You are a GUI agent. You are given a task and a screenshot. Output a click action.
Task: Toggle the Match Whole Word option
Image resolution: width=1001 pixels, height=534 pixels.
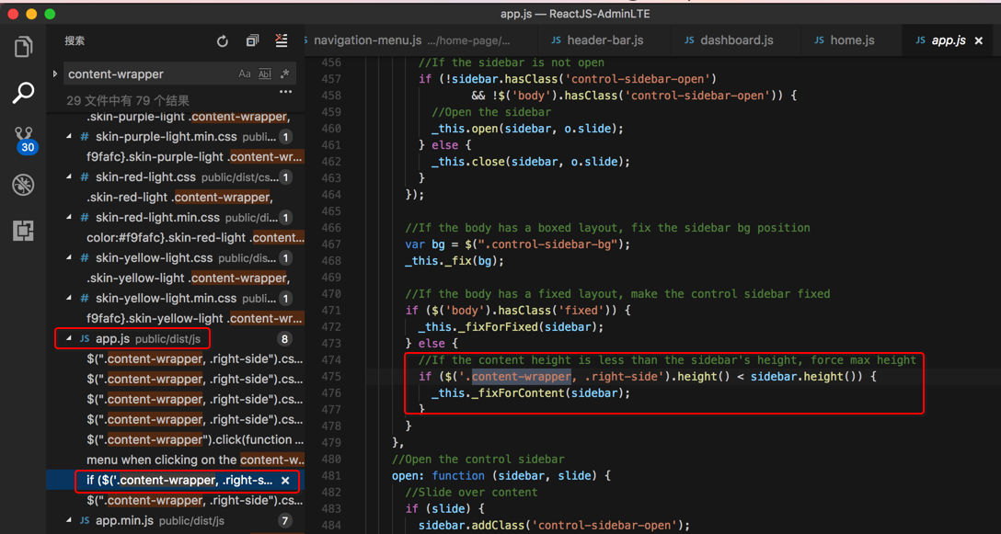pyautogui.click(x=265, y=74)
